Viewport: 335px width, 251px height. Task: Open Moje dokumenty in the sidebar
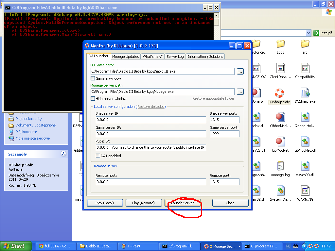click(29, 119)
